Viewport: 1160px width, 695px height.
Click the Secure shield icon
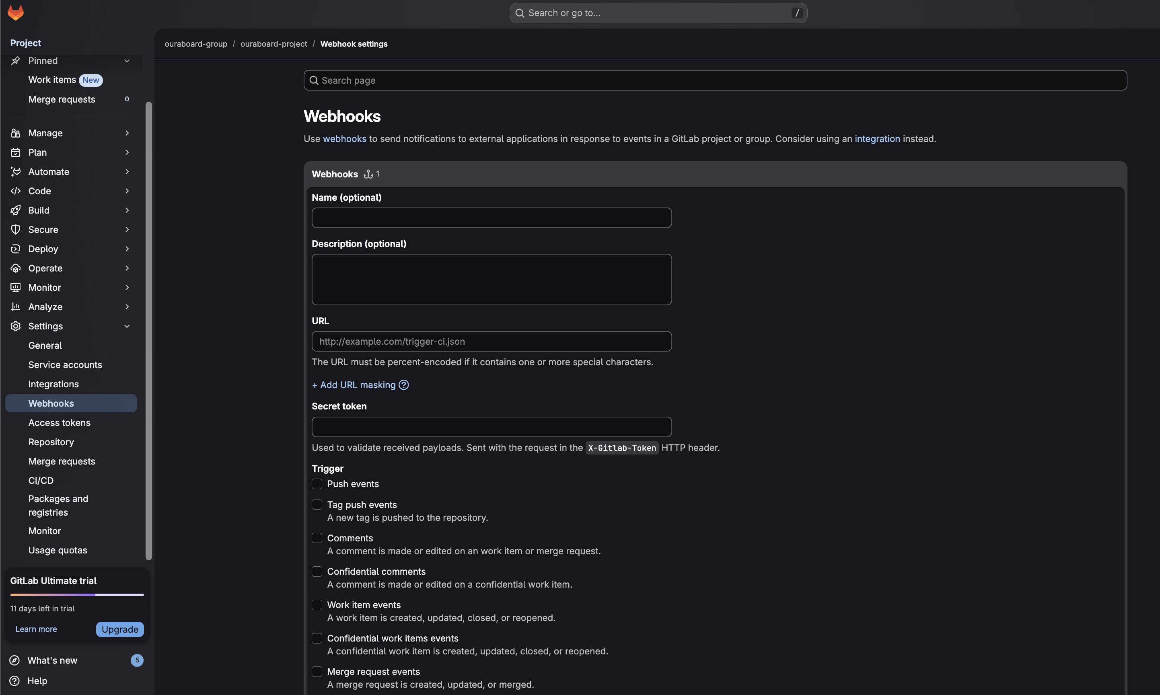[15, 230]
